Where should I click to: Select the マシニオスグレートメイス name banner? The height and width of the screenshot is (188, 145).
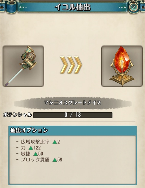[73, 103]
